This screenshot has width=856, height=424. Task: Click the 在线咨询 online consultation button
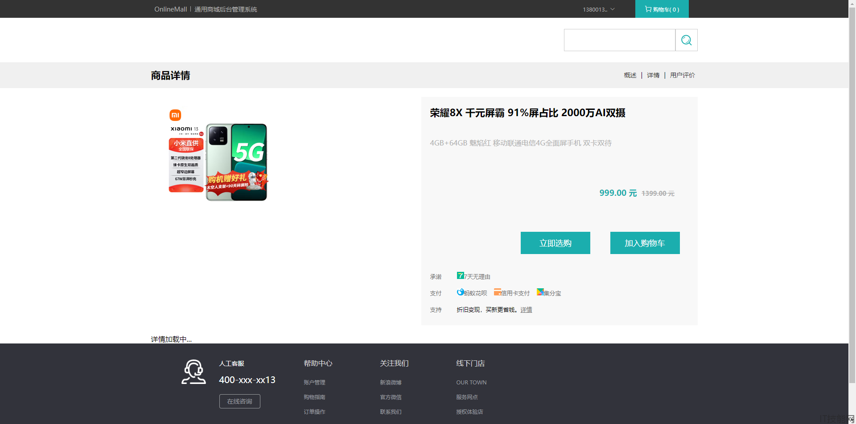pos(240,401)
